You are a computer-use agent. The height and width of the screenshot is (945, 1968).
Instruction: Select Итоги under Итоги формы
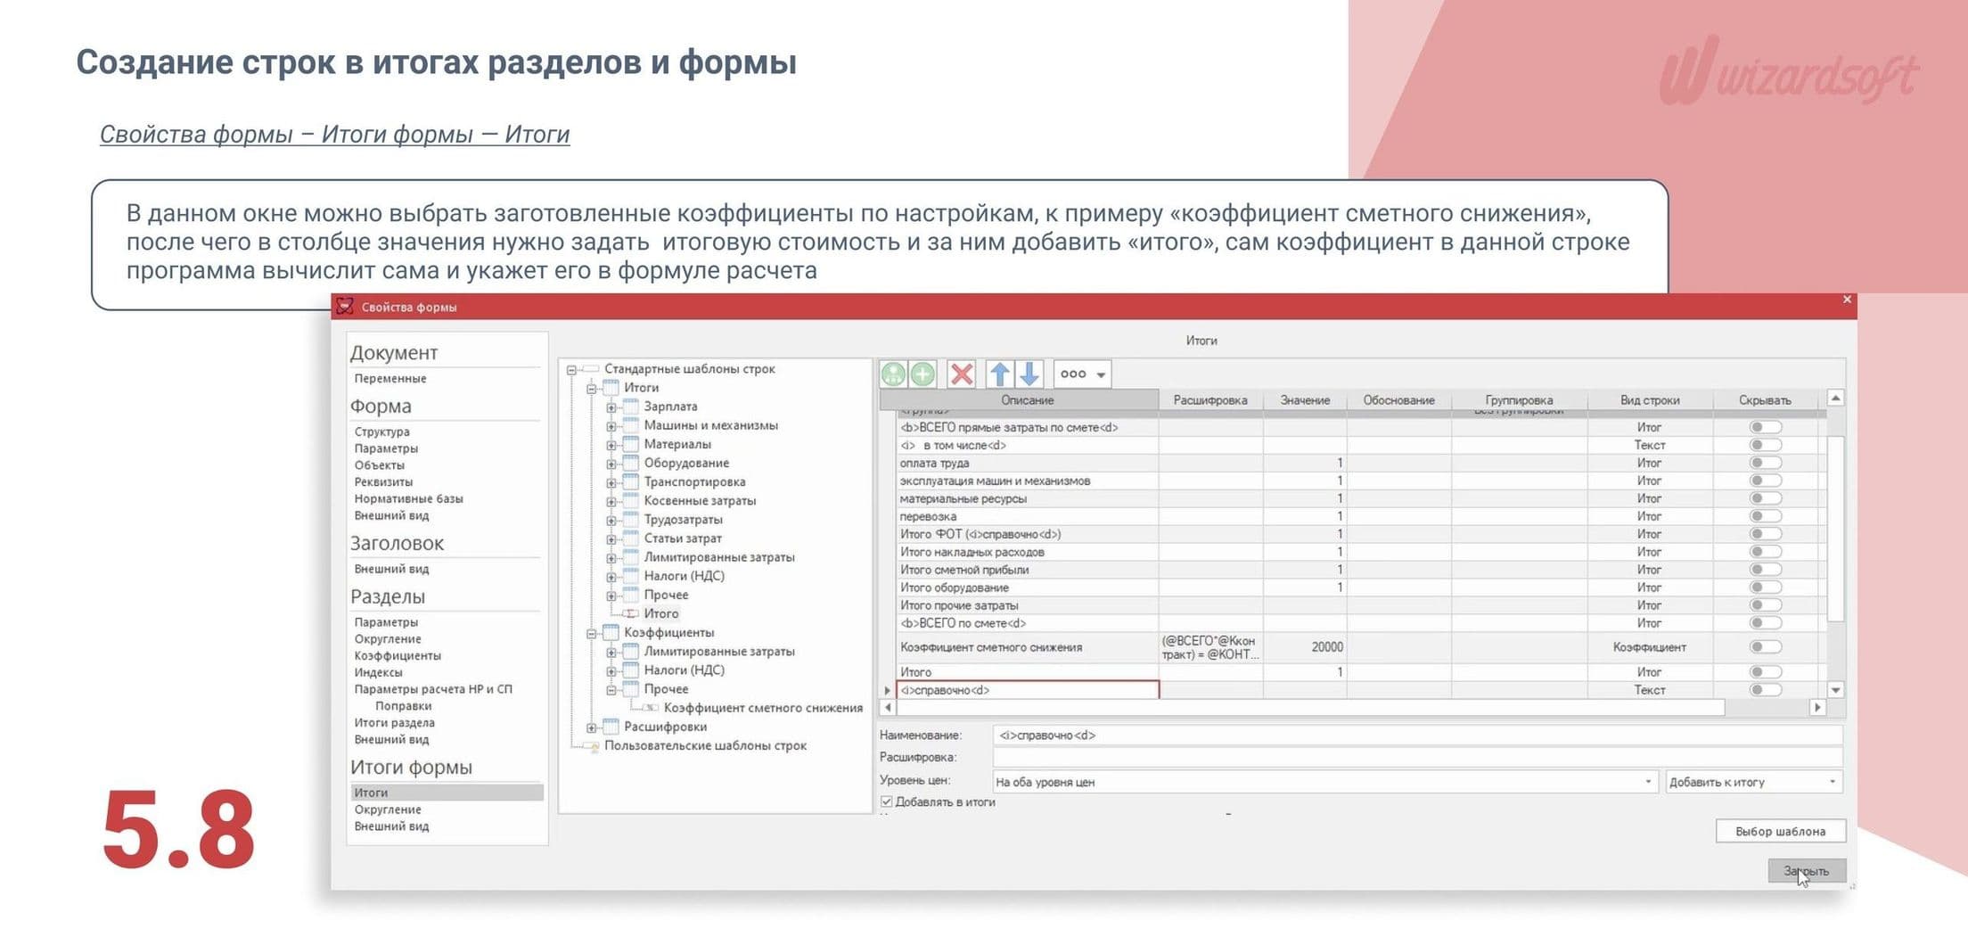pyautogui.click(x=447, y=793)
